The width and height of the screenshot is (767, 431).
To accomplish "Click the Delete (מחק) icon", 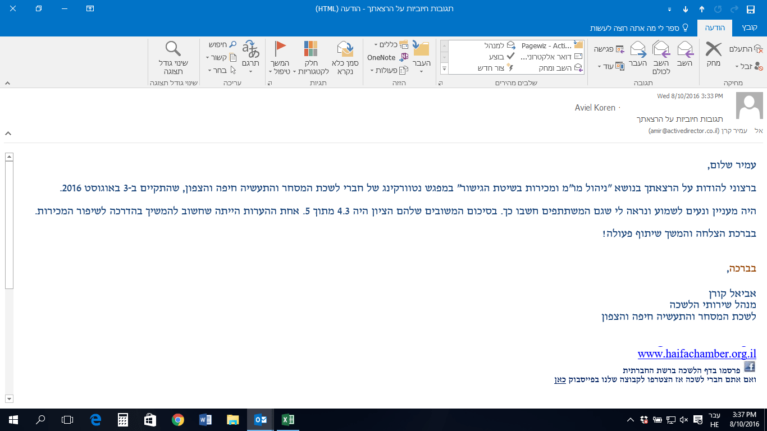I will tap(713, 51).
